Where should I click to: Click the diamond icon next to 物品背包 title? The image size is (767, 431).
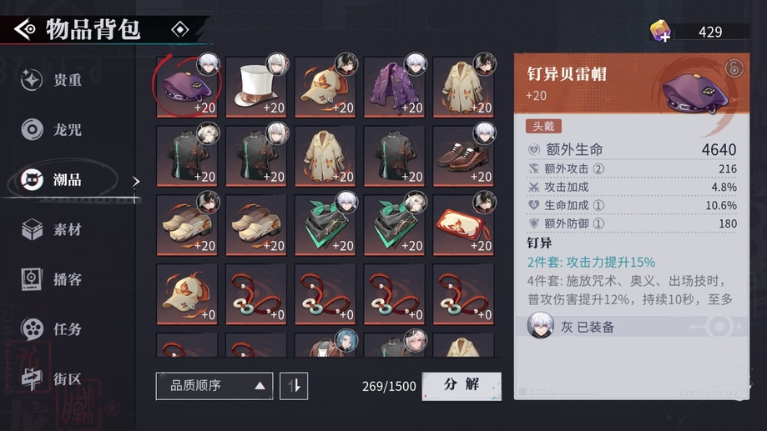[180, 30]
